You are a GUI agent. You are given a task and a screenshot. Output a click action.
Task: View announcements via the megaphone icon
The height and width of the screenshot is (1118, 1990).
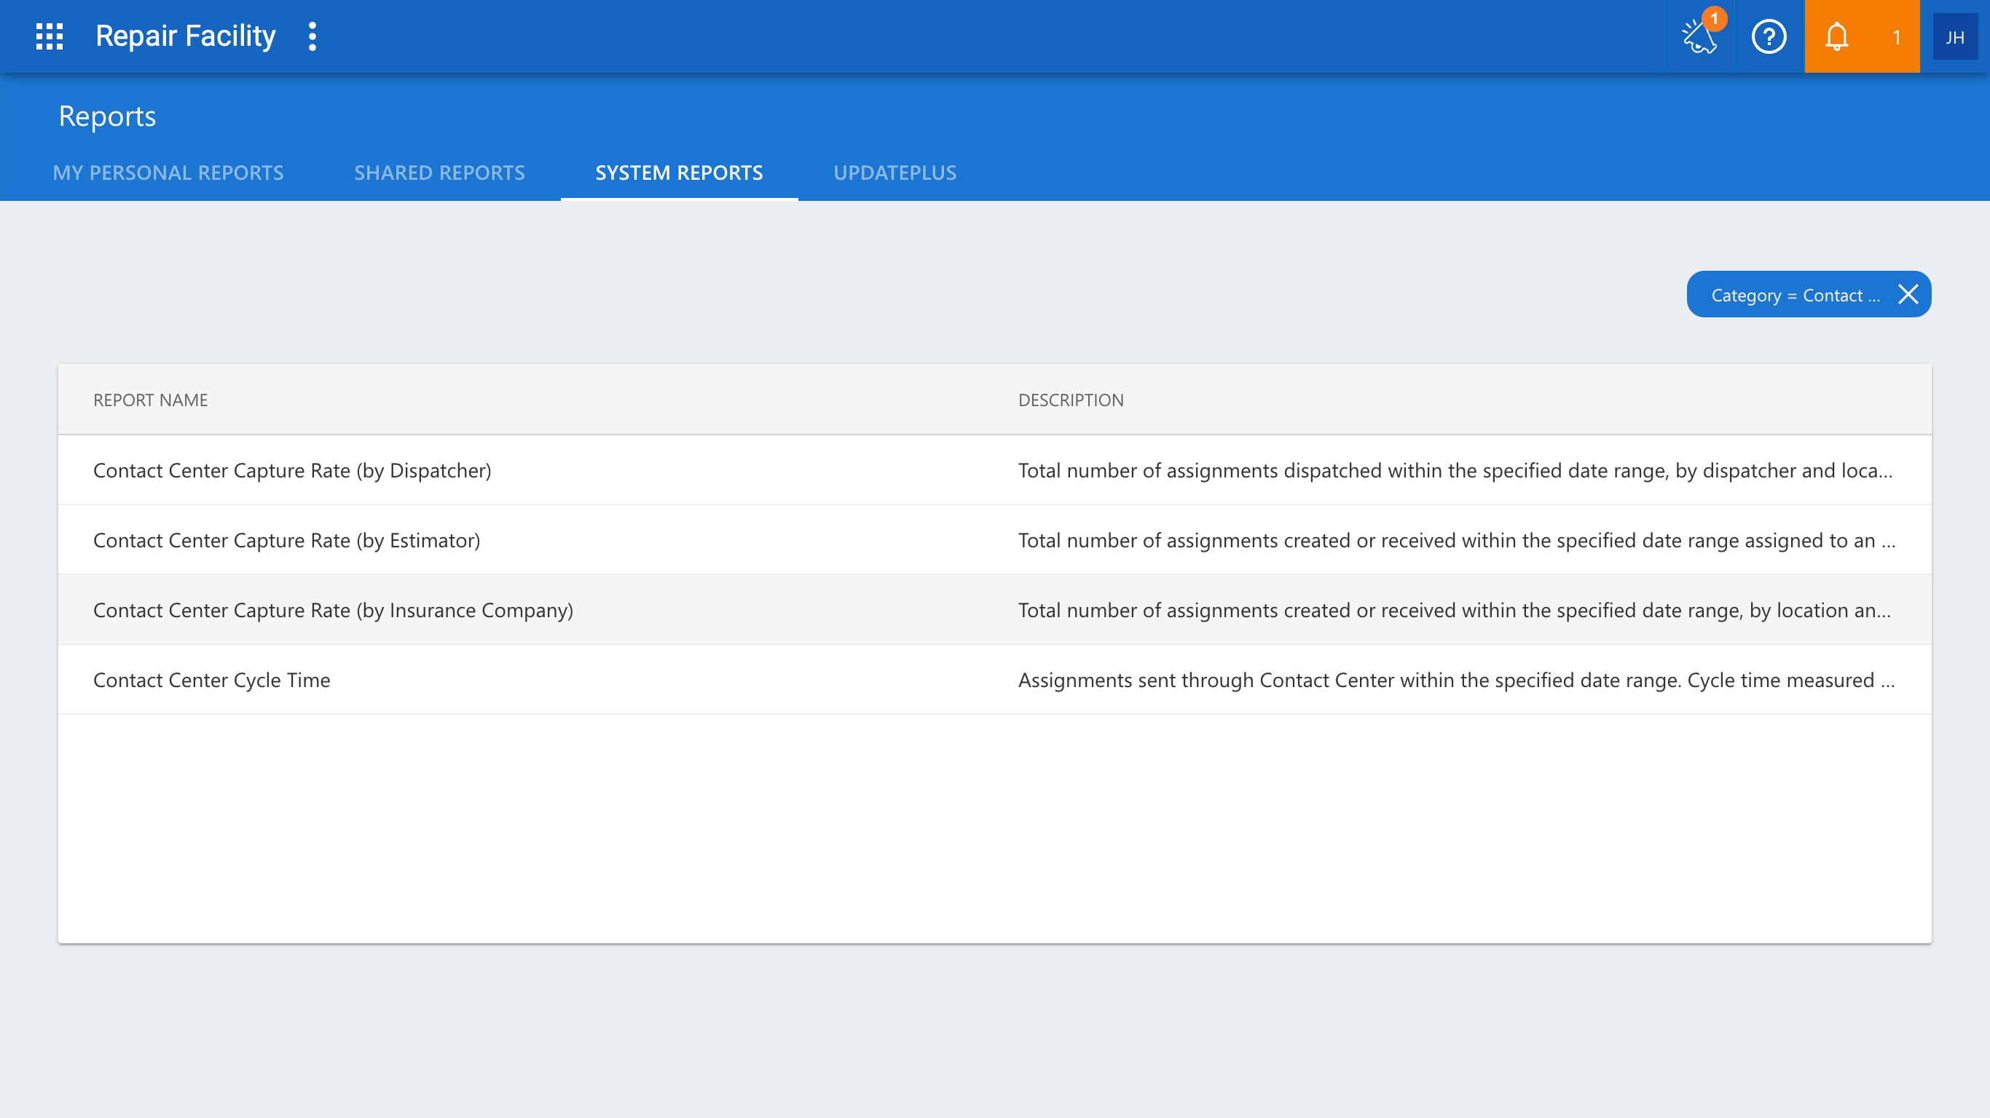(1699, 36)
